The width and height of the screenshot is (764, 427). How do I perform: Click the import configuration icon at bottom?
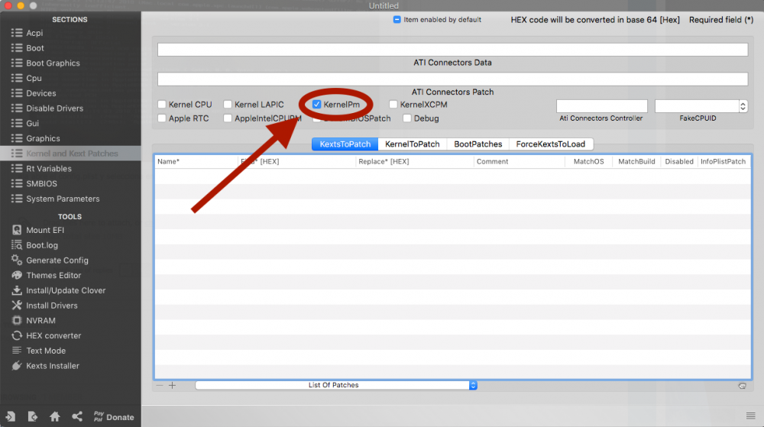pos(10,417)
